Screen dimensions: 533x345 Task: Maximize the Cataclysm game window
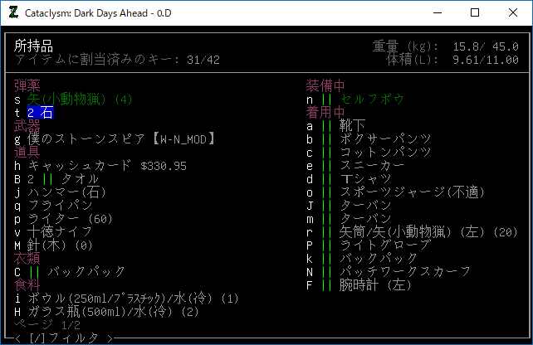tap(475, 12)
